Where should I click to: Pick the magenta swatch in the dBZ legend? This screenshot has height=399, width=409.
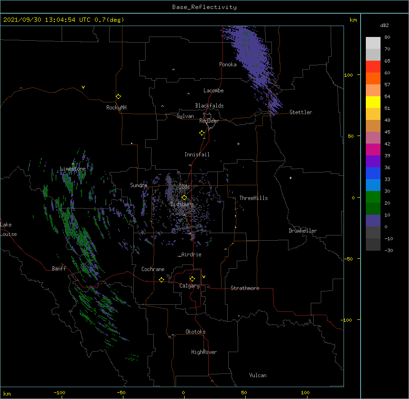373,149
